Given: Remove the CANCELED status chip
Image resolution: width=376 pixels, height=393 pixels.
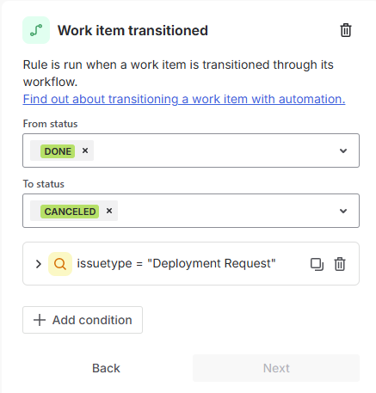Looking at the screenshot, I should click(109, 211).
